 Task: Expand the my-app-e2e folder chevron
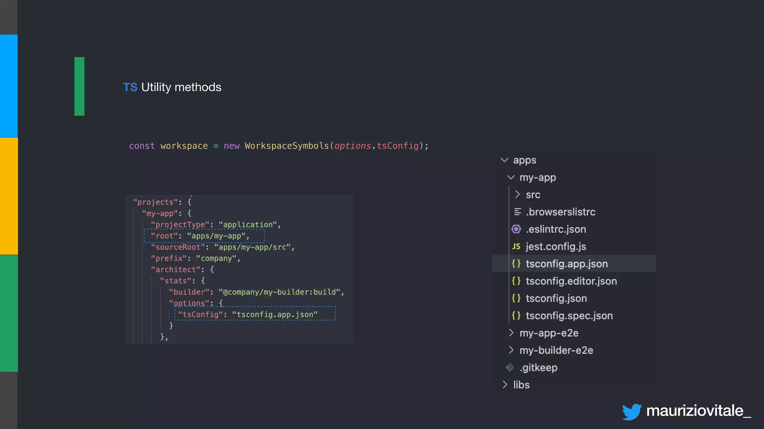pyautogui.click(x=511, y=333)
